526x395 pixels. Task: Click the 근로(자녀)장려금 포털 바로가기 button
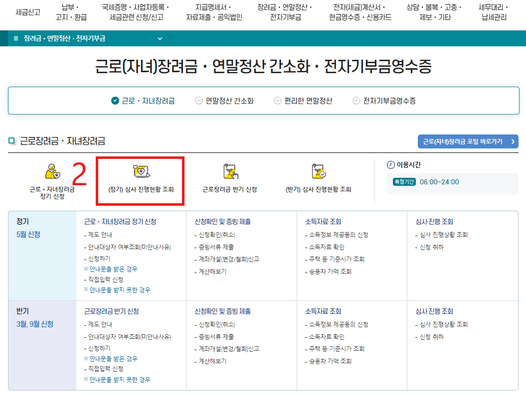467,141
